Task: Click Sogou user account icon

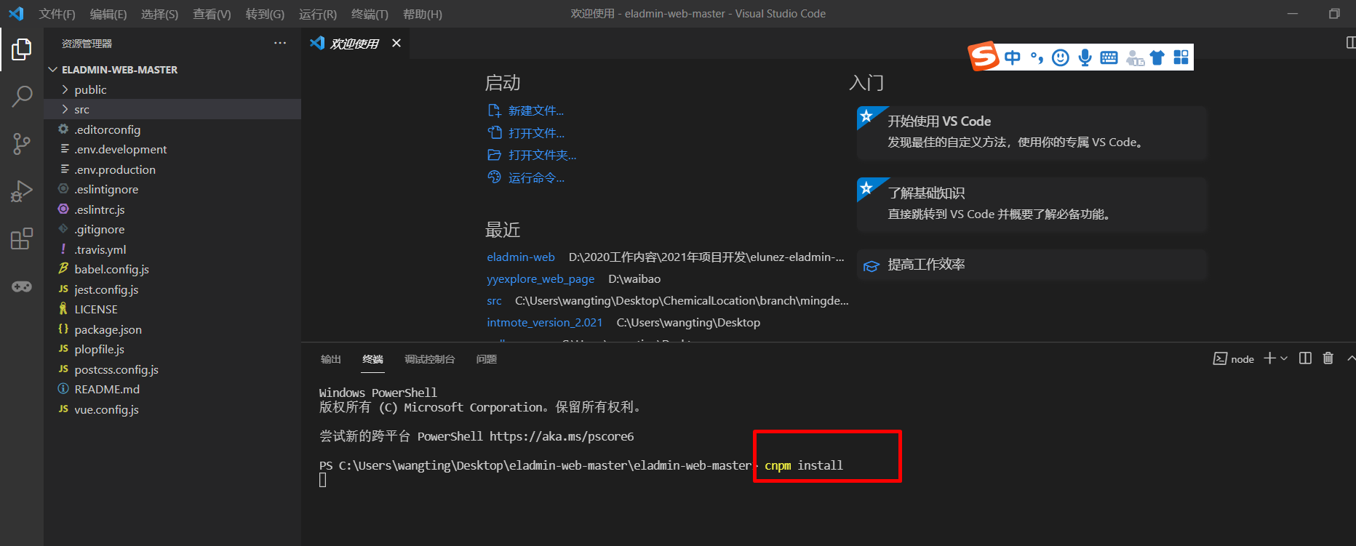Action: click(x=1134, y=57)
